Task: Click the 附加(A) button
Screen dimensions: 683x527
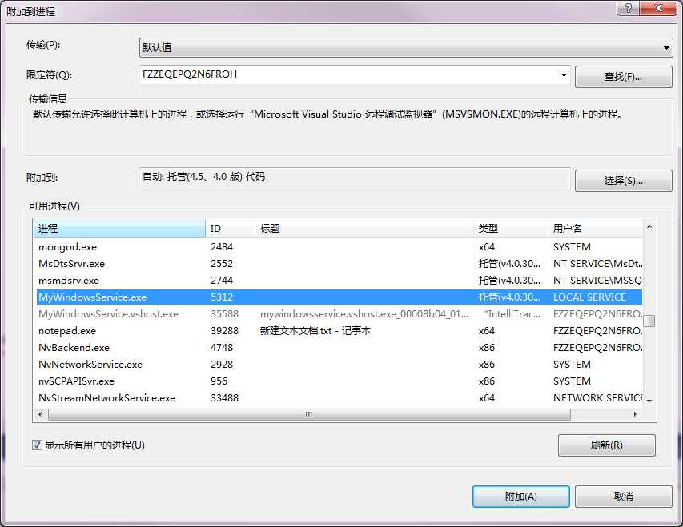Action: tap(521, 497)
